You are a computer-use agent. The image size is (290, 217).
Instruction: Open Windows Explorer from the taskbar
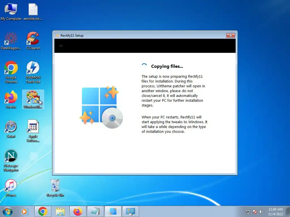pyautogui.click(x=60, y=211)
